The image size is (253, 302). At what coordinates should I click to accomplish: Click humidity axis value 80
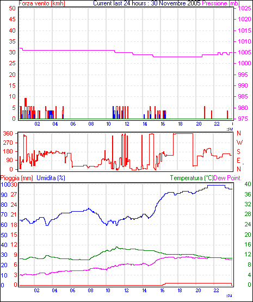[x=4, y=205]
